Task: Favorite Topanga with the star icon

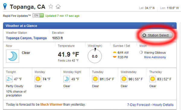Action: click(x=51, y=6)
